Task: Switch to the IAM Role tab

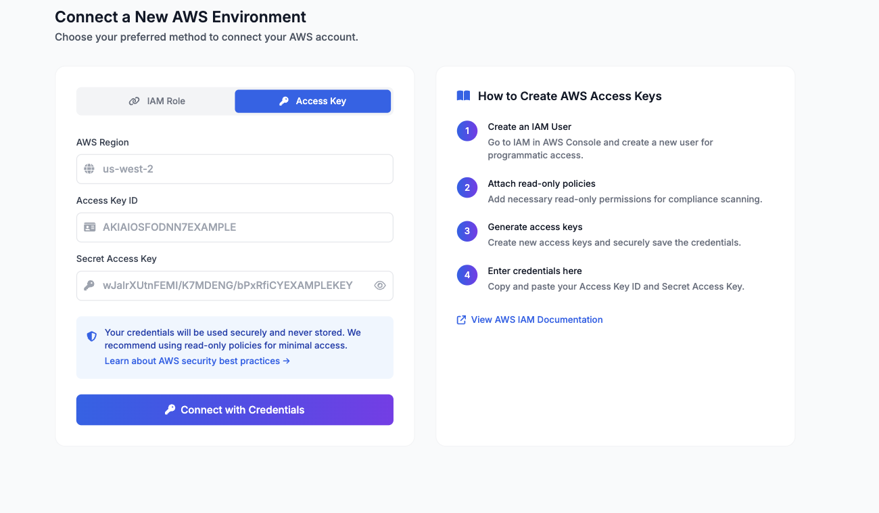Action: point(156,102)
